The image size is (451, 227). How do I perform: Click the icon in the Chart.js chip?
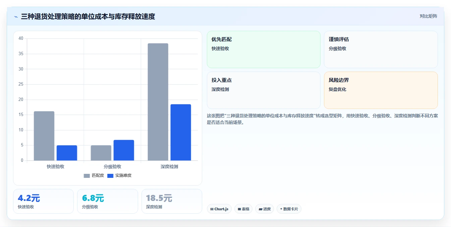[212, 209]
